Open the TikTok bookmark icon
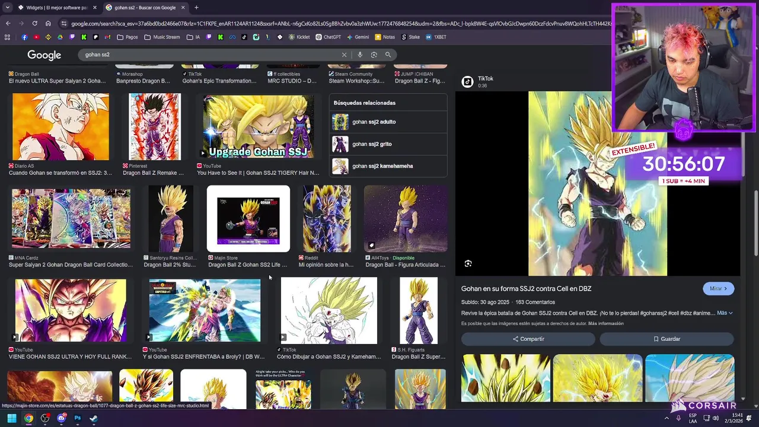Screen dimensions: 759x427 click(244, 37)
